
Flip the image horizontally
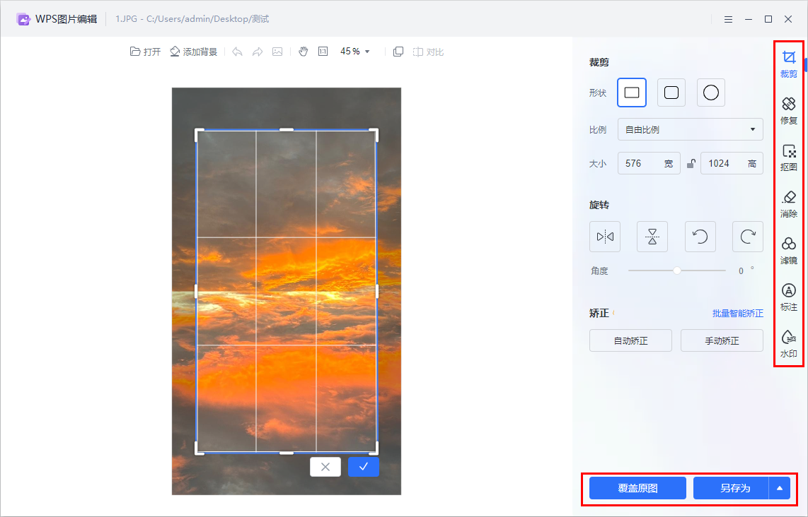[605, 237]
